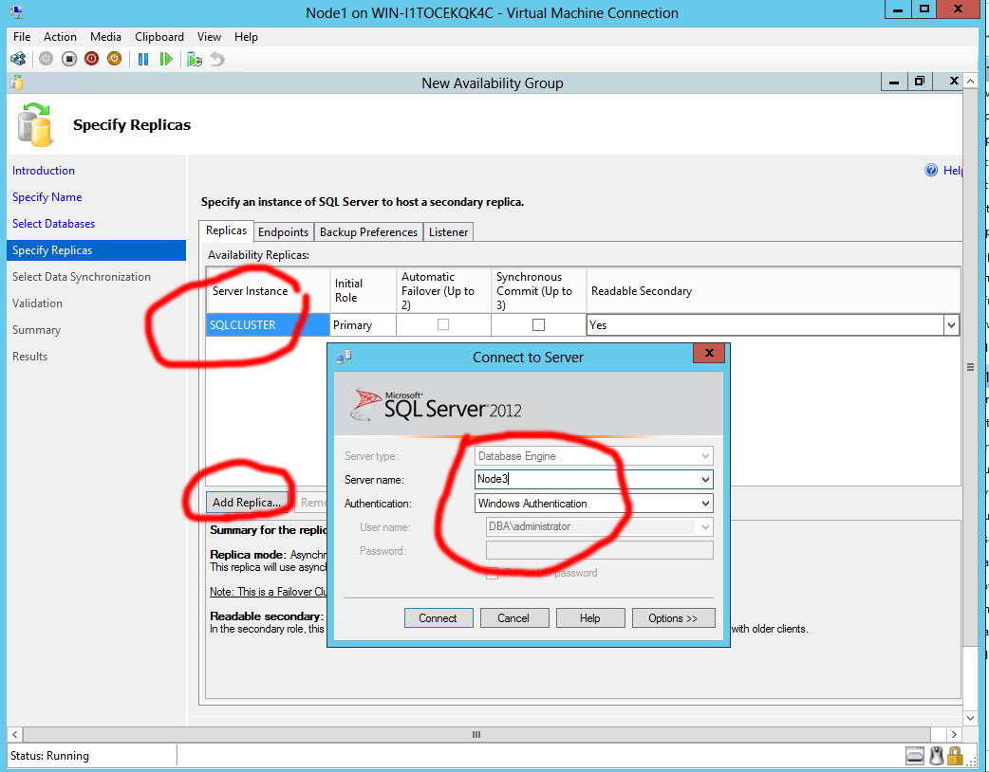989x772 pixels.
Task: Click the Virtual Machine Connection window icon
Action: click(16, 12)
